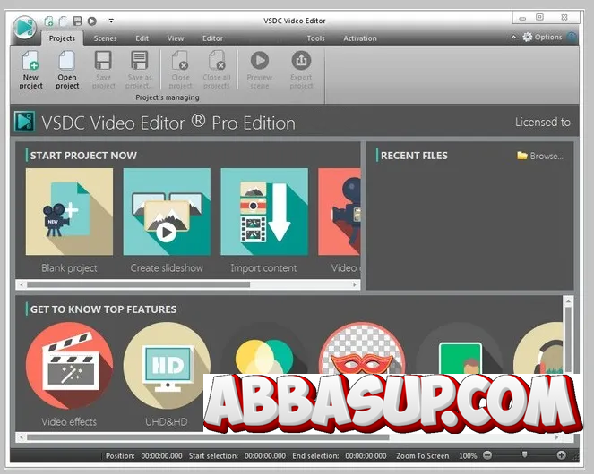Viewport: 594px width, 474px height.
Task: Choose the Create slideshow tile
Action: (x=167, y=212)
